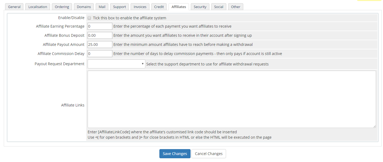
Task: Select the Affiliate Payout Amount field
Action: click(100, 45)
